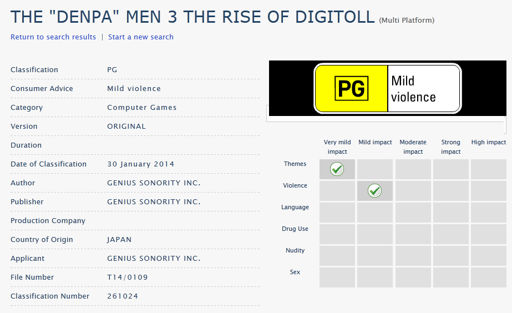Click Return to search results link

(x=53, y=37)
